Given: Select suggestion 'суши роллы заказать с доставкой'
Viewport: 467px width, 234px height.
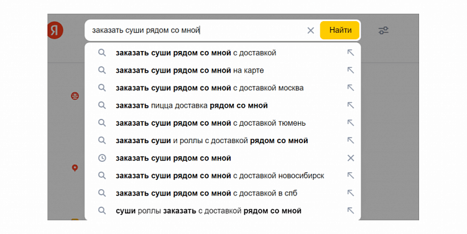Looking at the screenshot, I should tap(223, 211).
